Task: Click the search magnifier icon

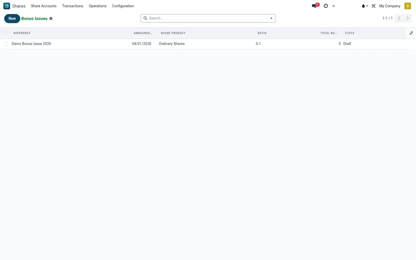Action: [x=145, y=18]
